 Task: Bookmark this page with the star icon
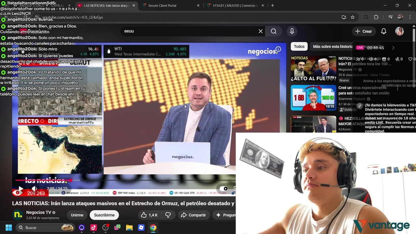[x=353, y=17]
